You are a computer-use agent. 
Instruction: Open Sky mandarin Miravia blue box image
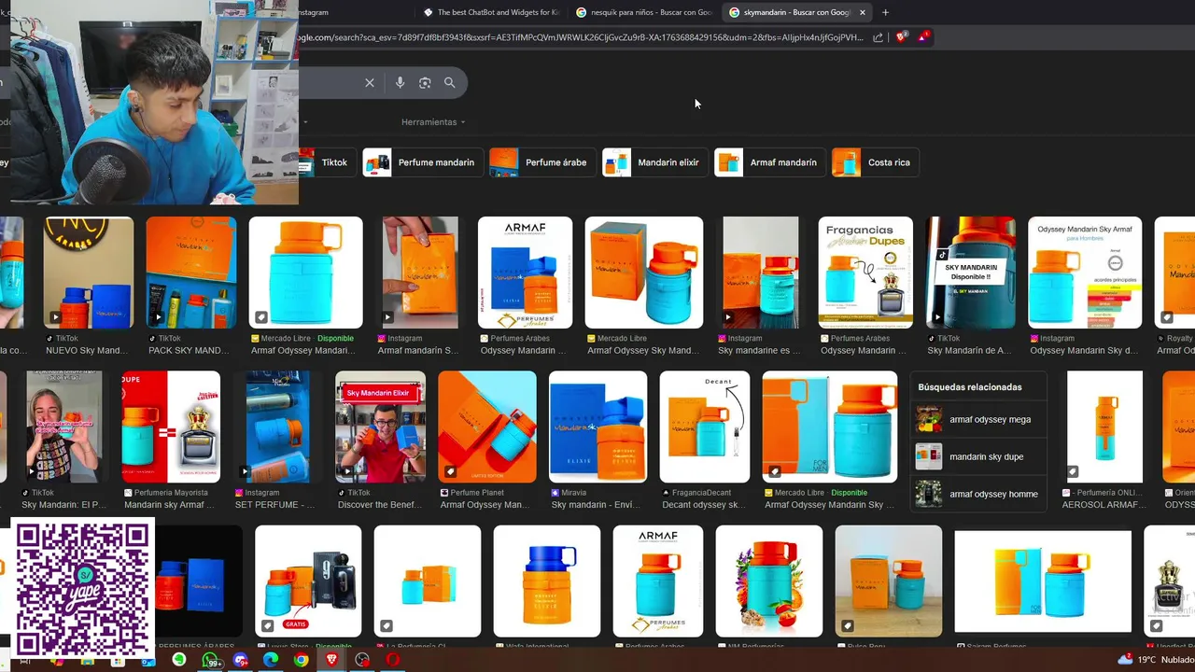(x=597, y=427)
